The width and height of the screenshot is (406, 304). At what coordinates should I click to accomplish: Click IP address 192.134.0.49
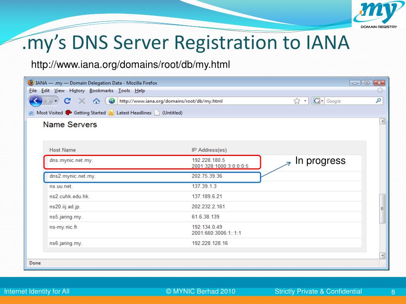(x=207, y=227)
